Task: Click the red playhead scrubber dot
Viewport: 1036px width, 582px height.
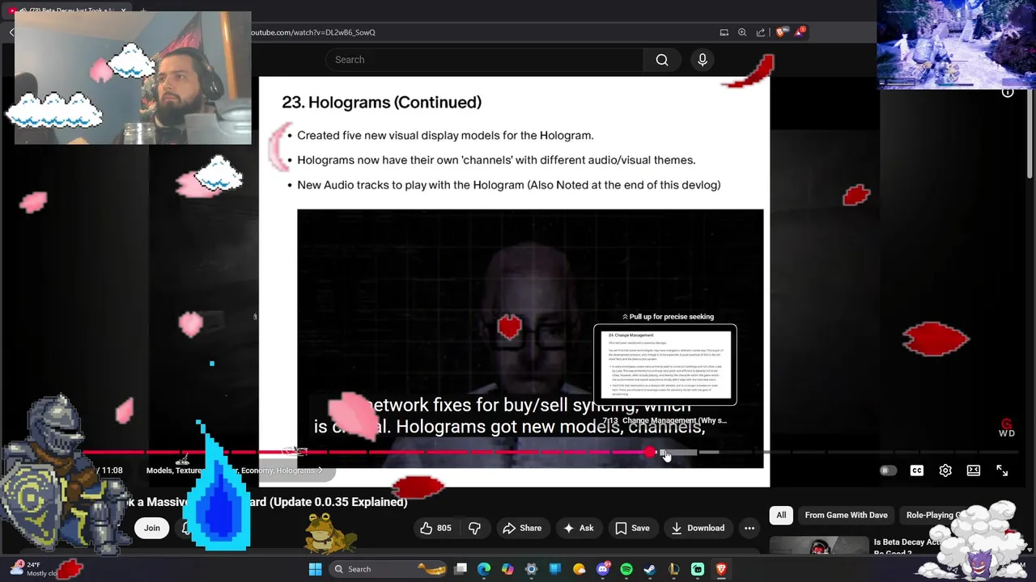Action: click(651, 453)
